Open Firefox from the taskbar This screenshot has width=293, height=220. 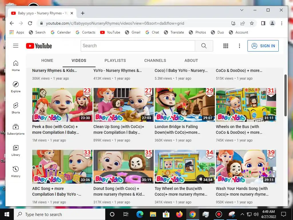(179, 214)
